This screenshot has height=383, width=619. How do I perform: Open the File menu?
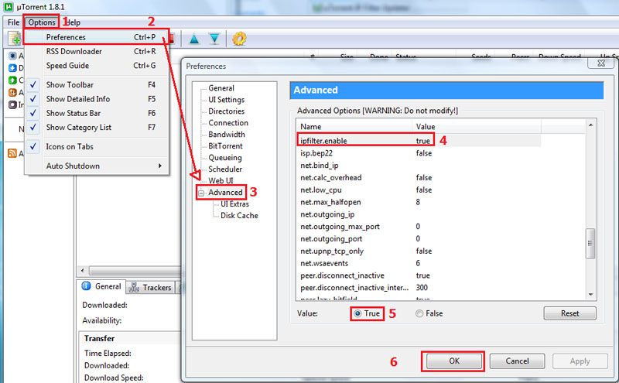[x=13, y=22]
